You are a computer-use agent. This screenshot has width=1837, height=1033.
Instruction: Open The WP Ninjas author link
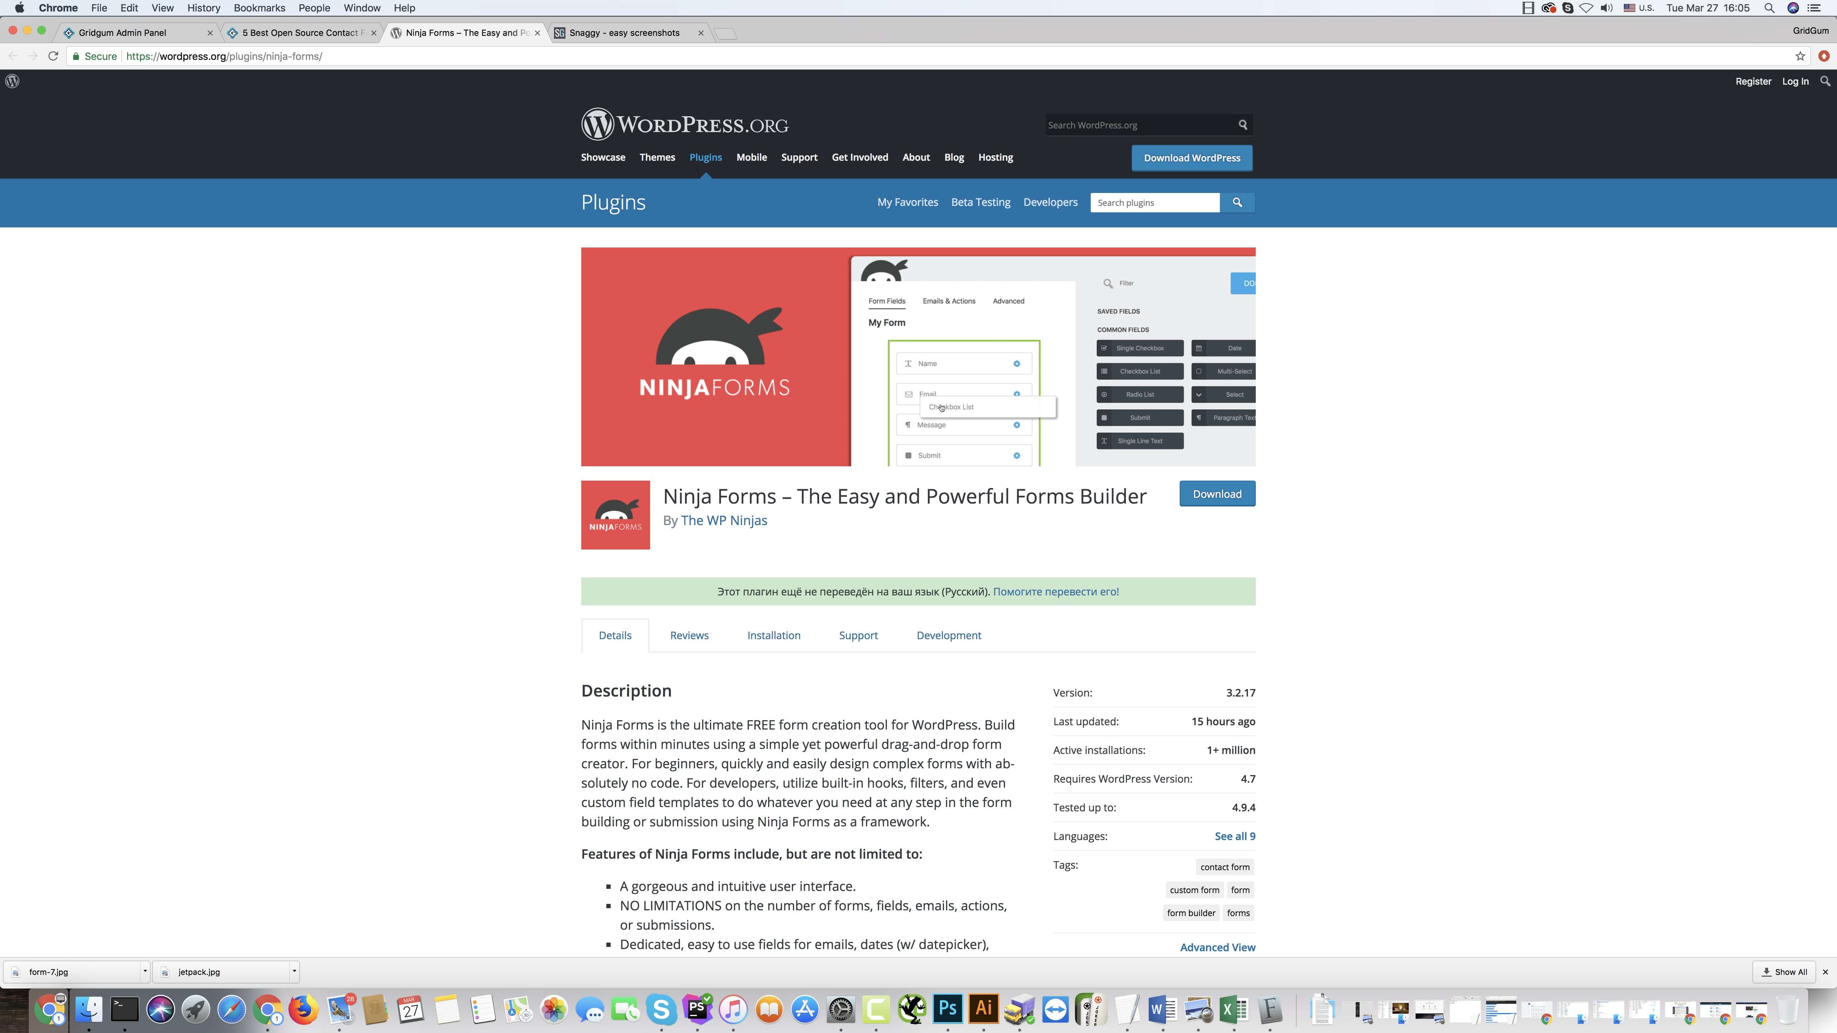click(724, 520)
